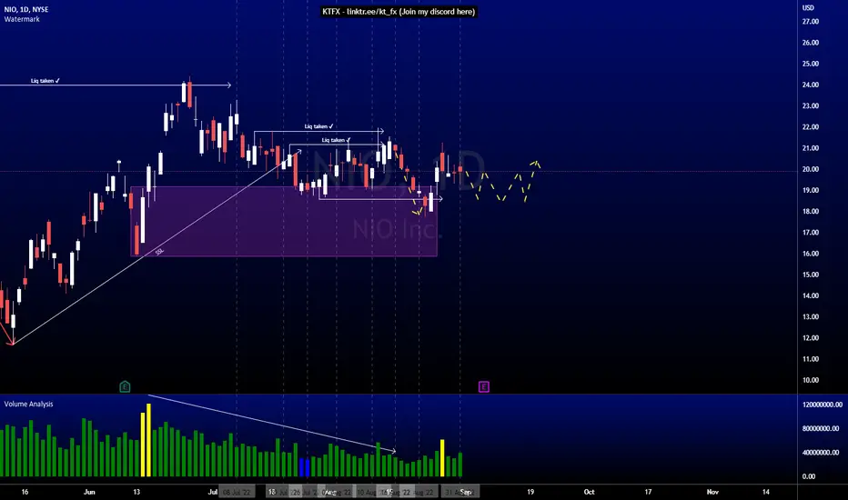Select the Watermark indicator label

tap(22, 19)
